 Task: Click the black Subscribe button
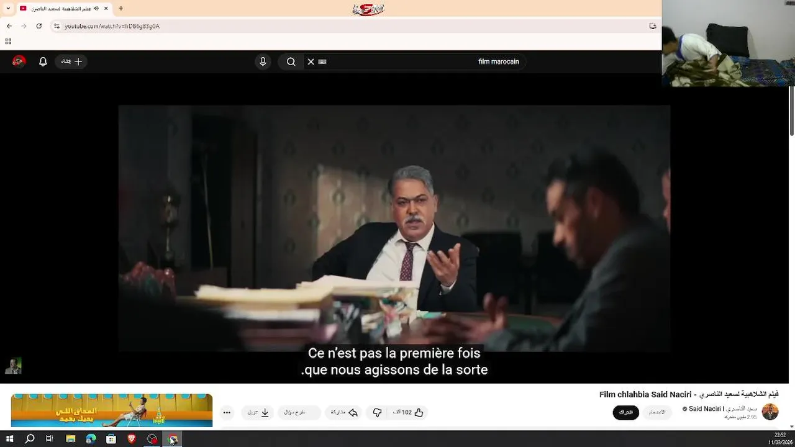point(625,412)
